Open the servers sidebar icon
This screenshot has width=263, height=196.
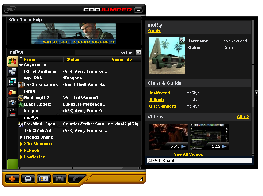[12, 82]
